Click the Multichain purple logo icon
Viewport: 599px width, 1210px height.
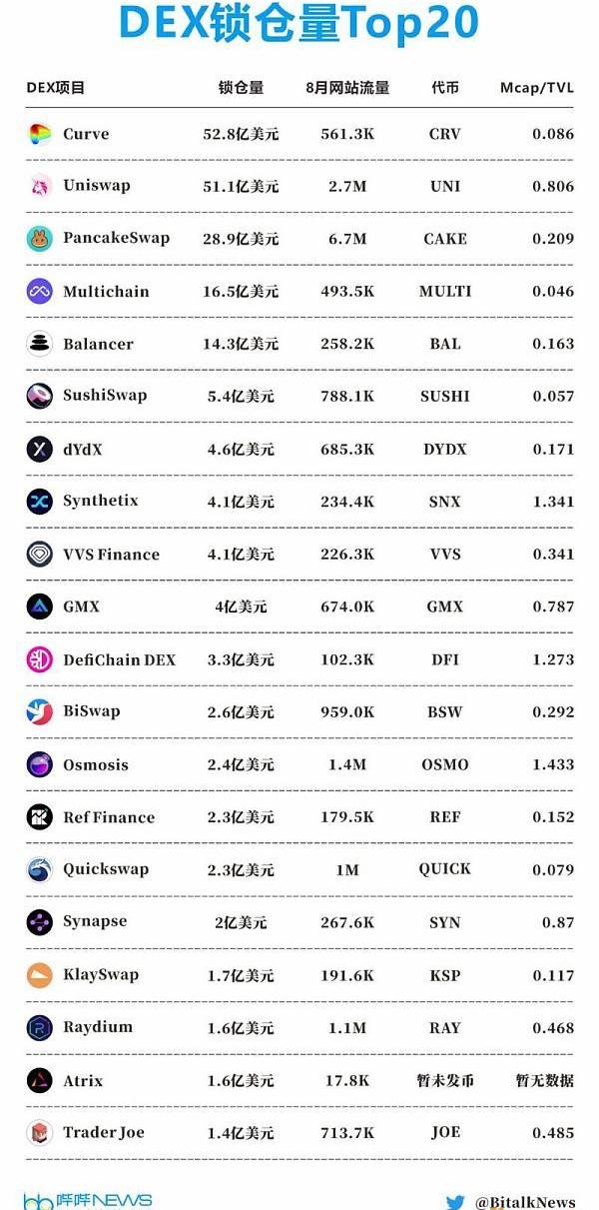tap(40, 292)
